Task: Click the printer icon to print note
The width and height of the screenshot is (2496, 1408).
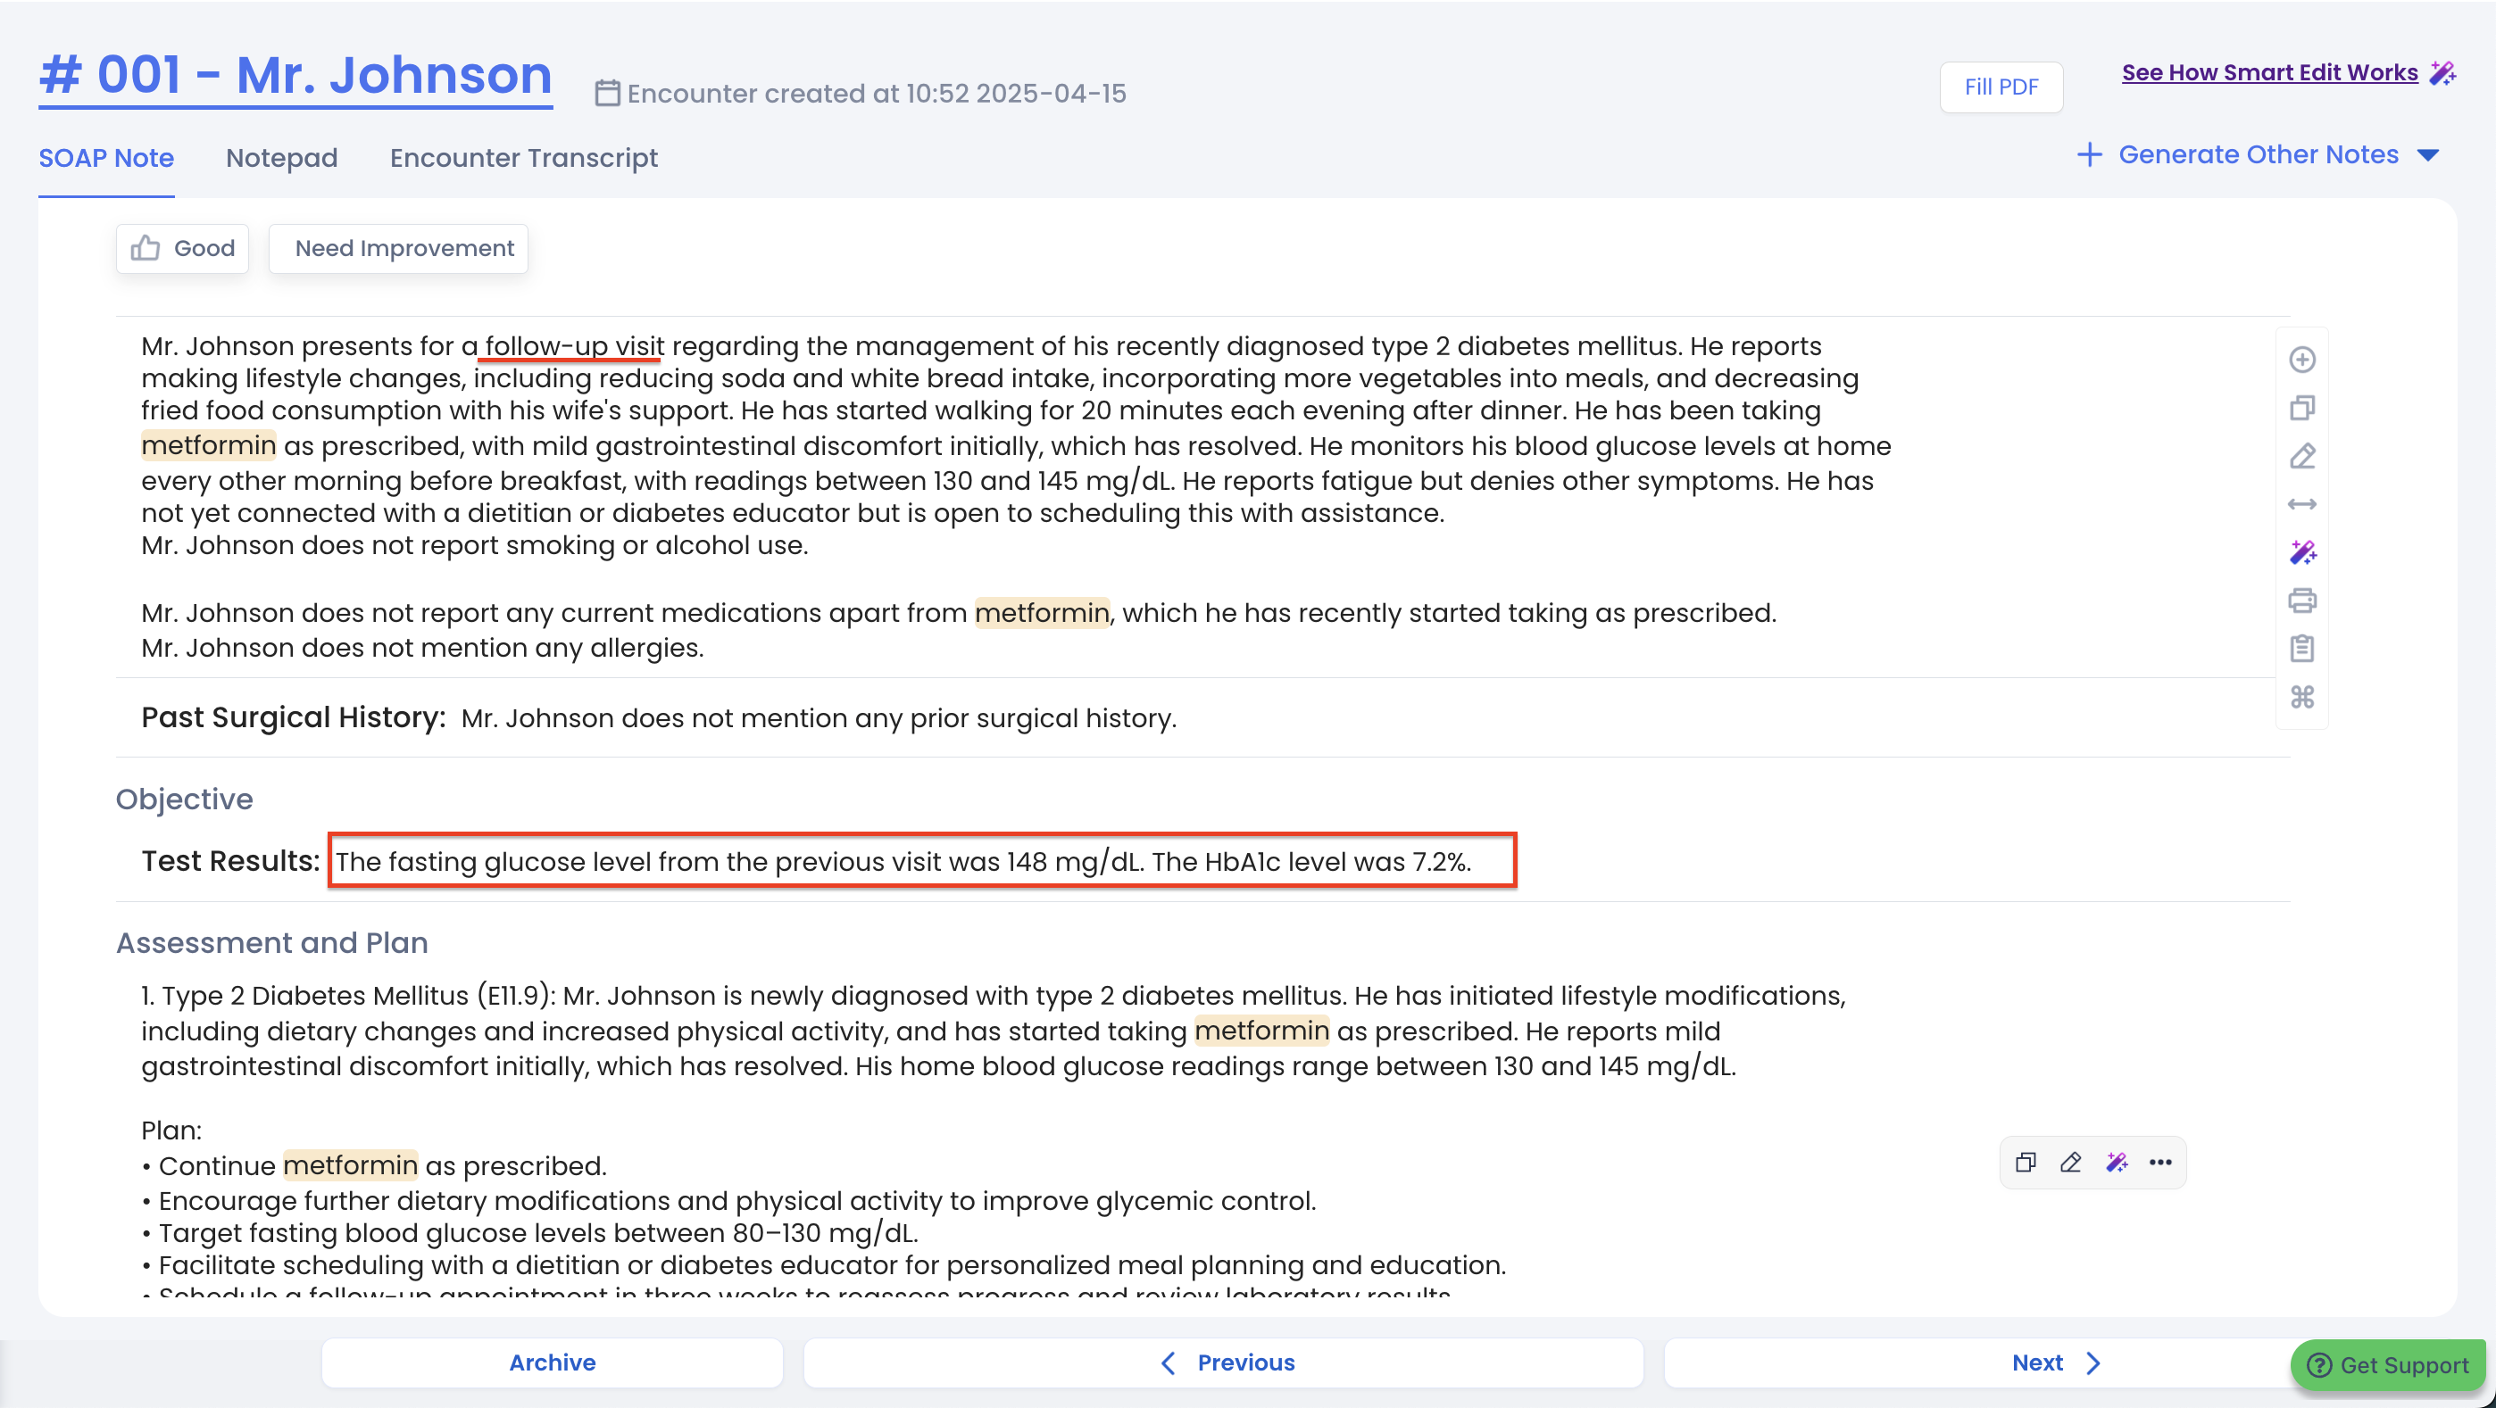Action: [2302, 601]
